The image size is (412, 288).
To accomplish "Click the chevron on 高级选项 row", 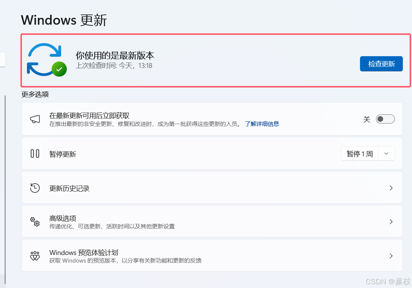I will (391, 222).
